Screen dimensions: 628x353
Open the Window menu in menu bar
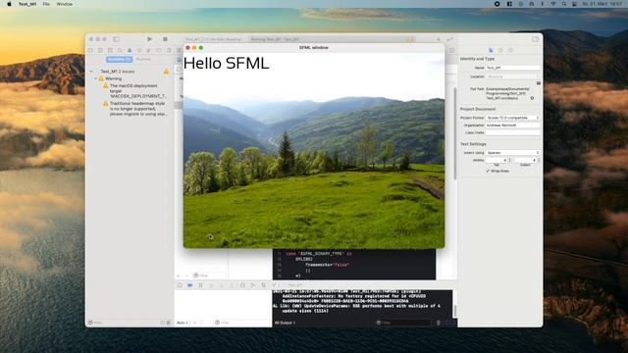click(64, 4)
